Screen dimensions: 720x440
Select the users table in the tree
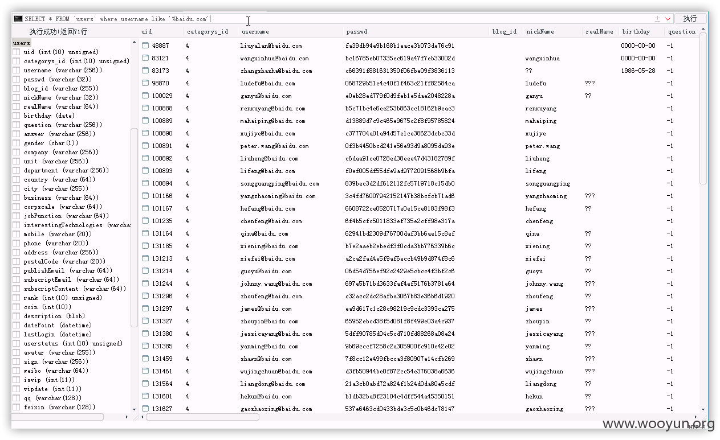pyautogui.click(x=22, y=43)
